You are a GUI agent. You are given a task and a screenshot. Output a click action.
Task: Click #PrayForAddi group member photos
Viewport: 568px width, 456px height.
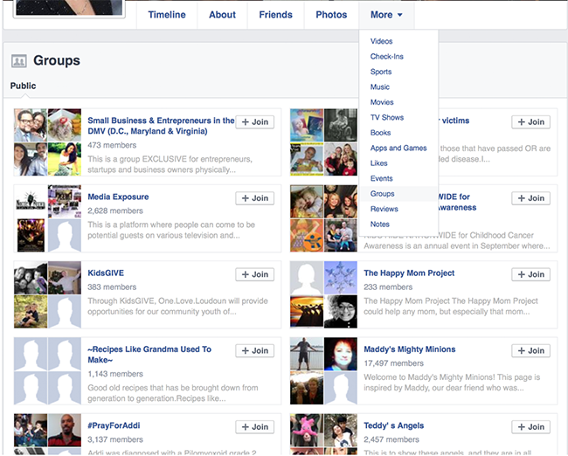coord(47,434)
